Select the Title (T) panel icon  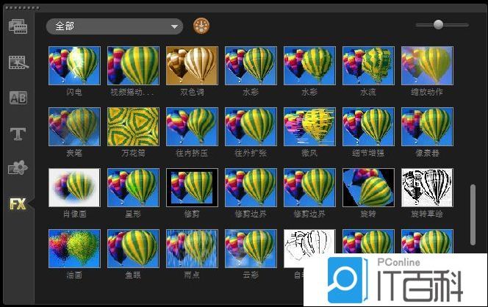[x=18, y=133]
